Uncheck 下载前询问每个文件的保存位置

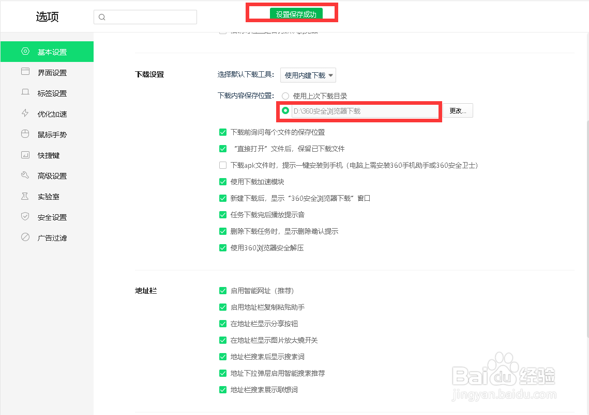pos(223,132)
